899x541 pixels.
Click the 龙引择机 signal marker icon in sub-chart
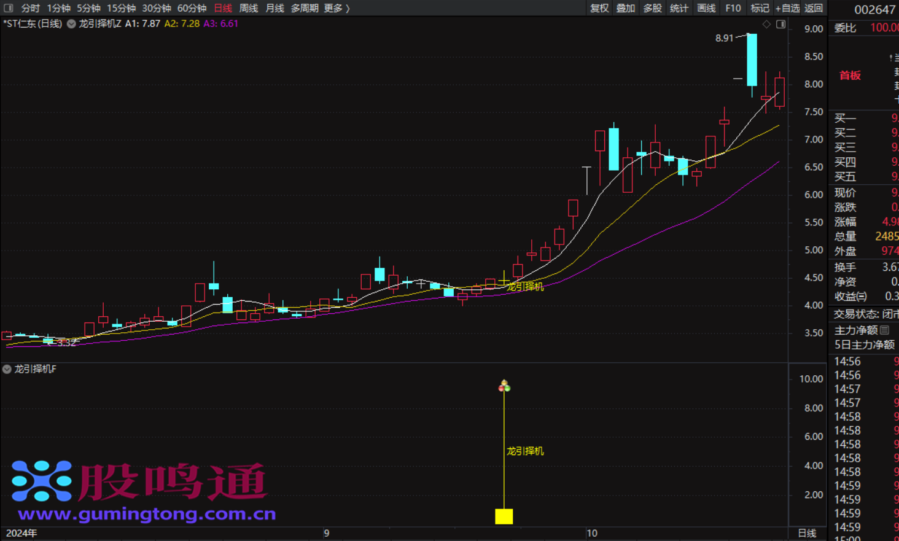point(504,386)
